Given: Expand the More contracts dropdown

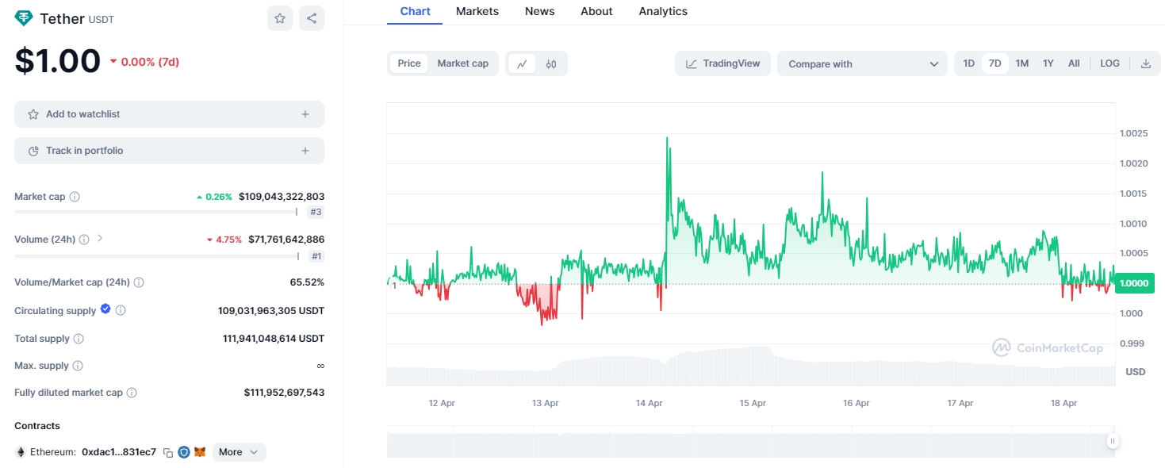Looking at the screenshot, I should (x=239, y=452).
